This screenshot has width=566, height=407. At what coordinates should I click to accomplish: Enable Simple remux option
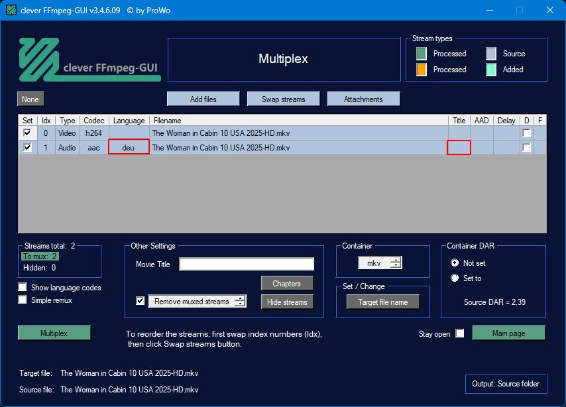tap(23, 300)
